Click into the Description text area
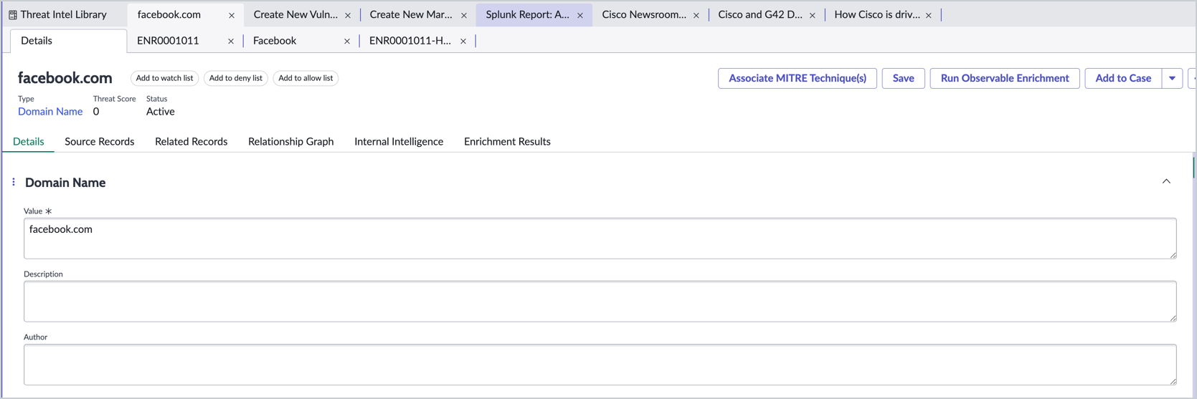 click(x=600, y=302)
